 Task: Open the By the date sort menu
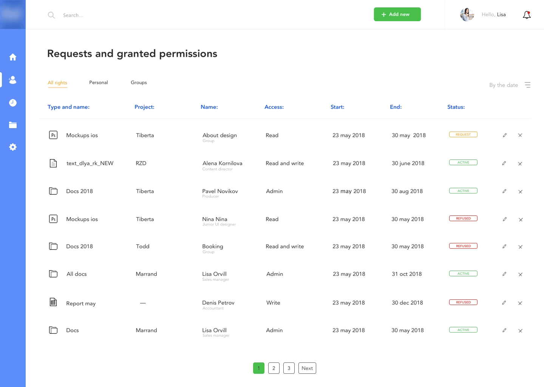tap(503, 85)
